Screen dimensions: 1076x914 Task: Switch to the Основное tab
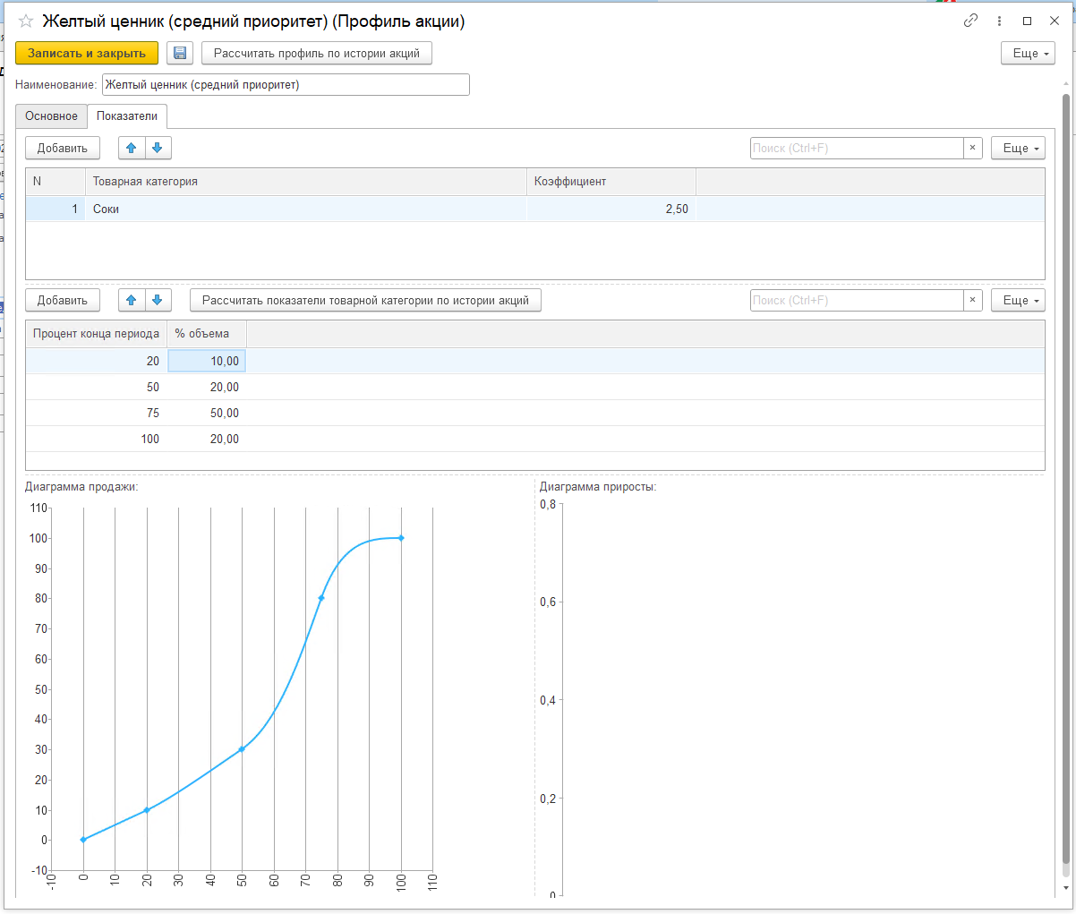pyautogui.click(x=51, y=116)
